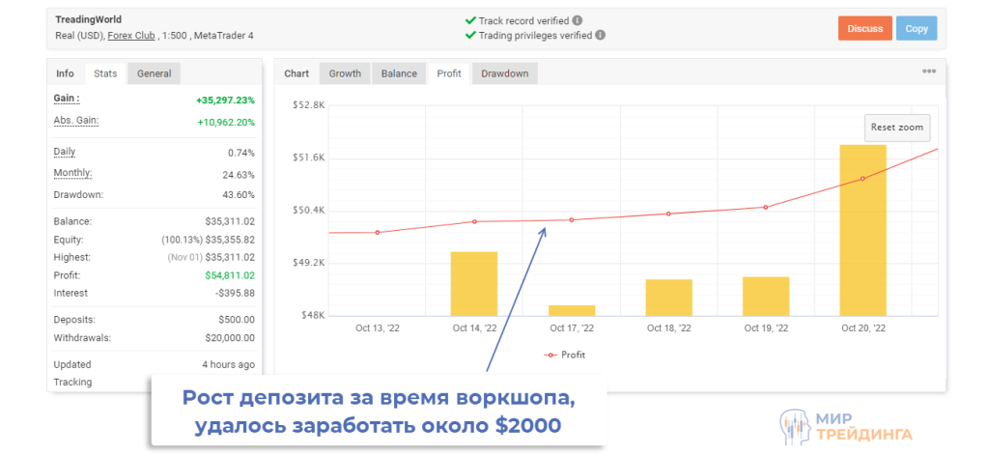Open the General tab
Image resolution: width=989 pixels, height=457 pixels.
tap(154, 73)
